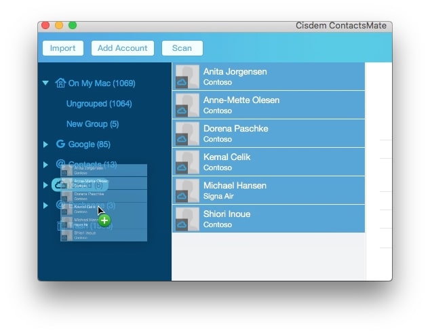Select the Kemal Celik contact row

coord(269,162)
